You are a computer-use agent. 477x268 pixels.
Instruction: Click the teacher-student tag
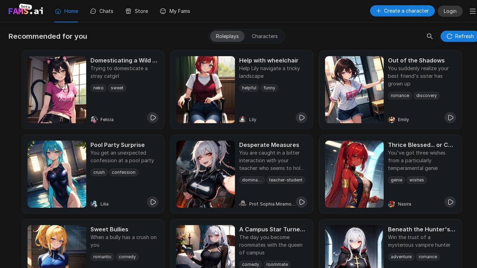(x=285, y=180)
